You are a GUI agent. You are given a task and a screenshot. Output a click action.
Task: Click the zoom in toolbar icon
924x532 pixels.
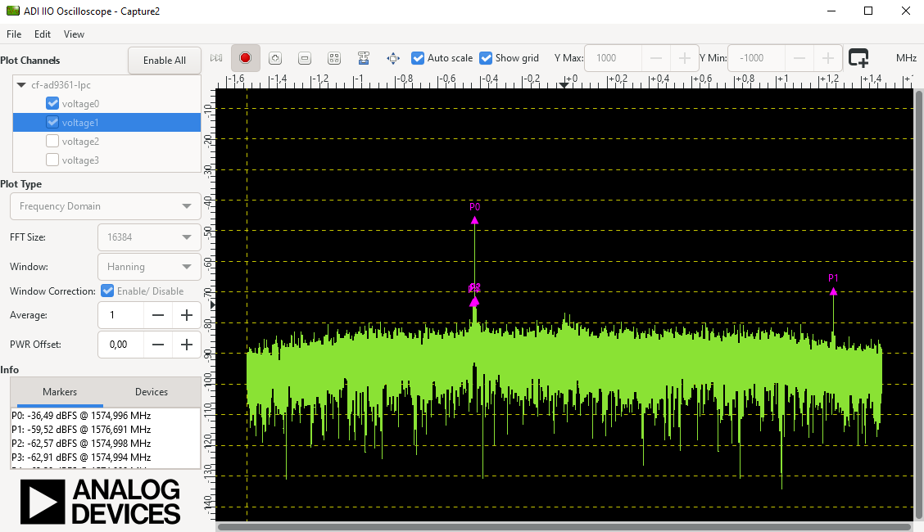point(275,58)
